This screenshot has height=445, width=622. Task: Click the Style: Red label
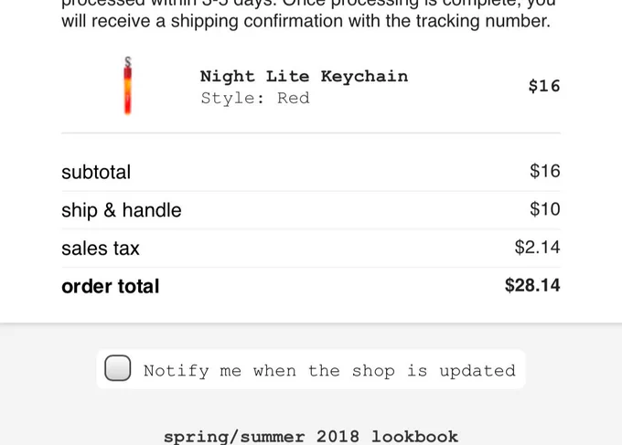click(x=255, y=98)
